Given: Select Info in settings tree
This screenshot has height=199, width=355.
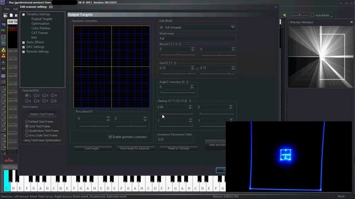Looking at the screenshot, I should 34,38.
